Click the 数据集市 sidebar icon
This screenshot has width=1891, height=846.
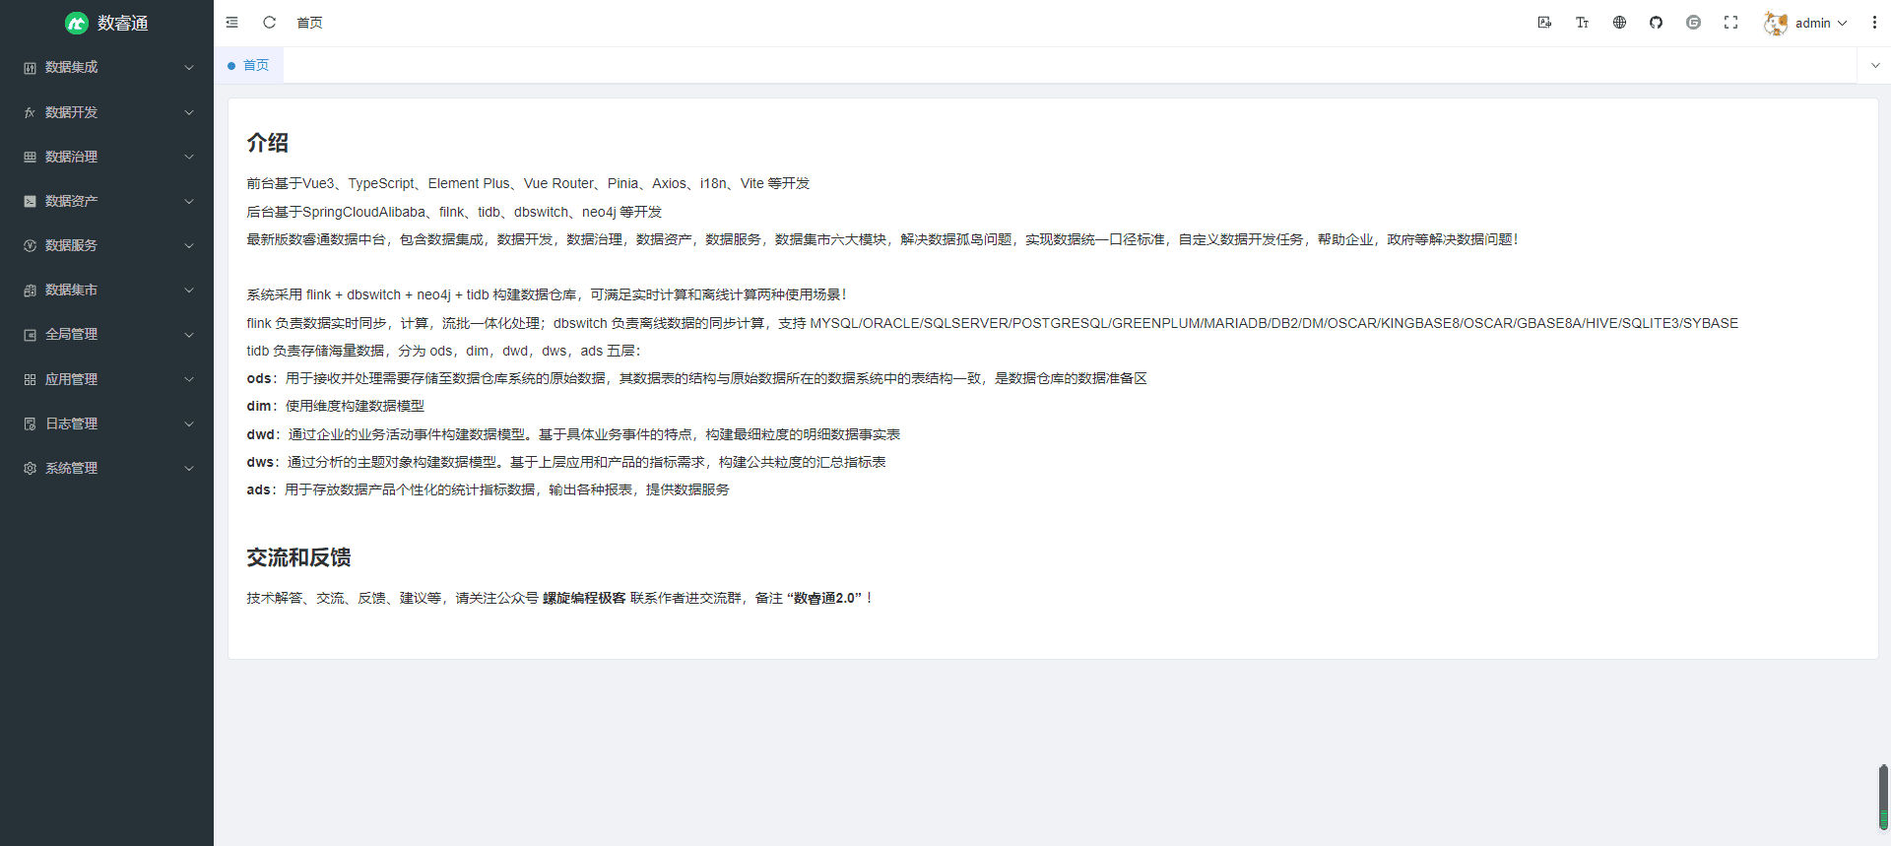[x=30, y=291]
